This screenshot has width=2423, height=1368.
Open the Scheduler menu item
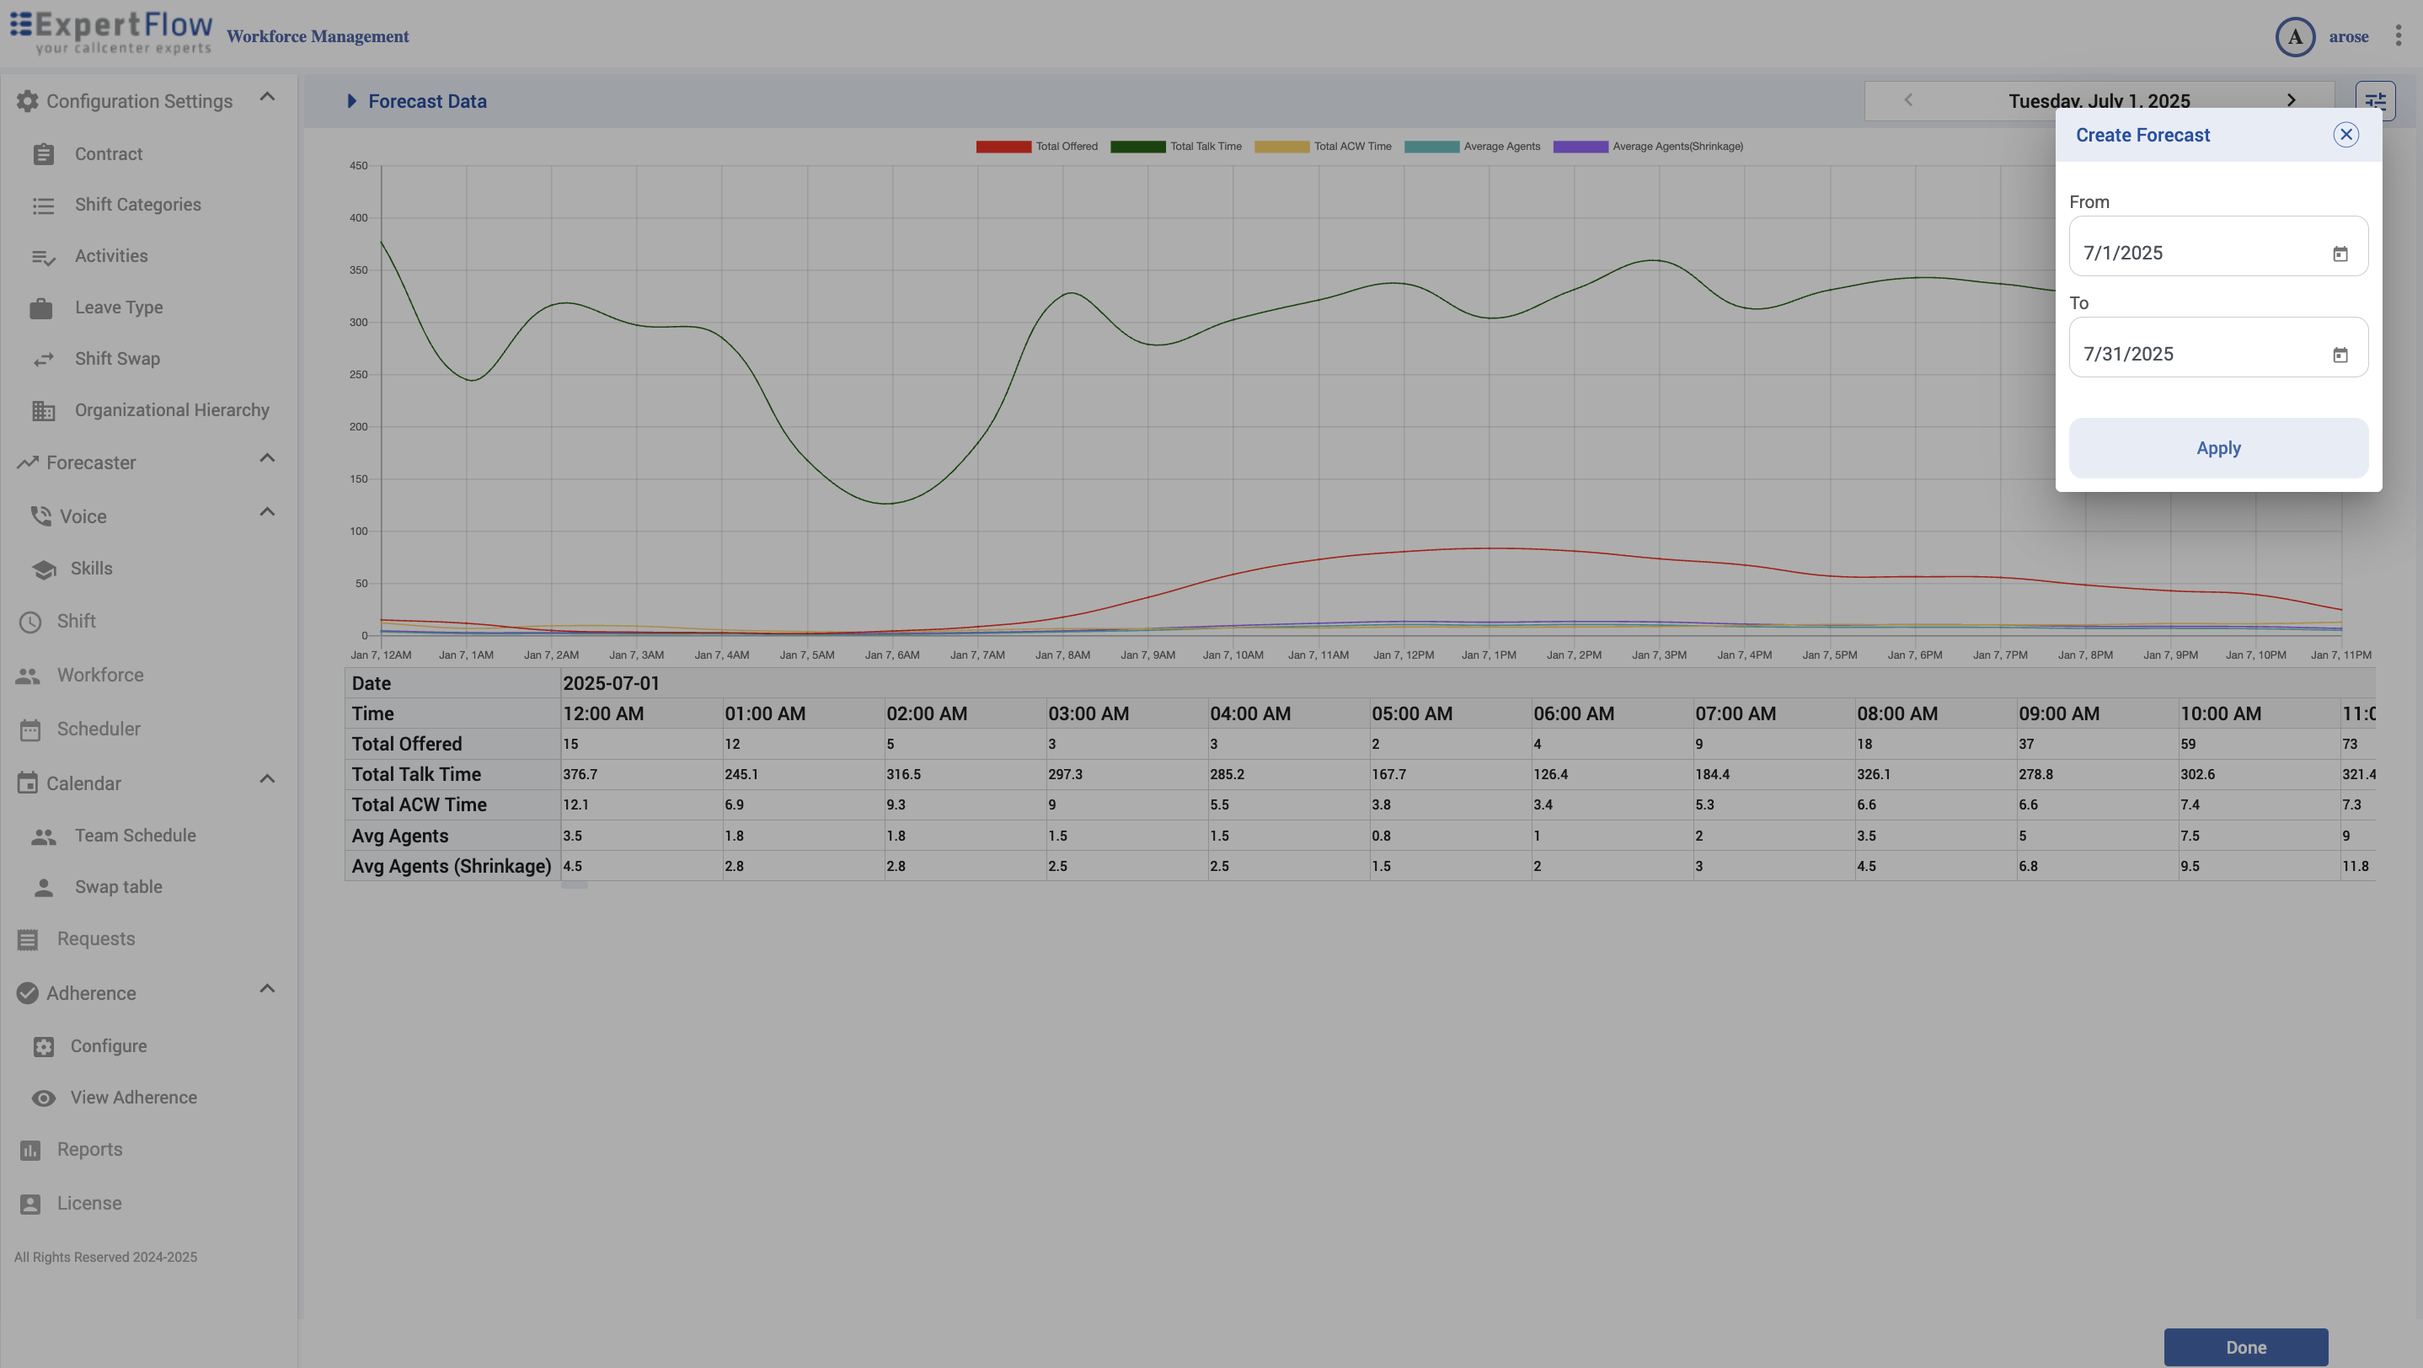click(98, 729)
